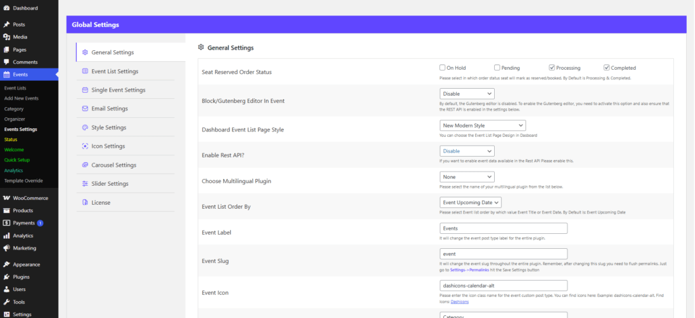Click the Single Event Settings icon
This screenshot has width=695, height=318.
85,90
